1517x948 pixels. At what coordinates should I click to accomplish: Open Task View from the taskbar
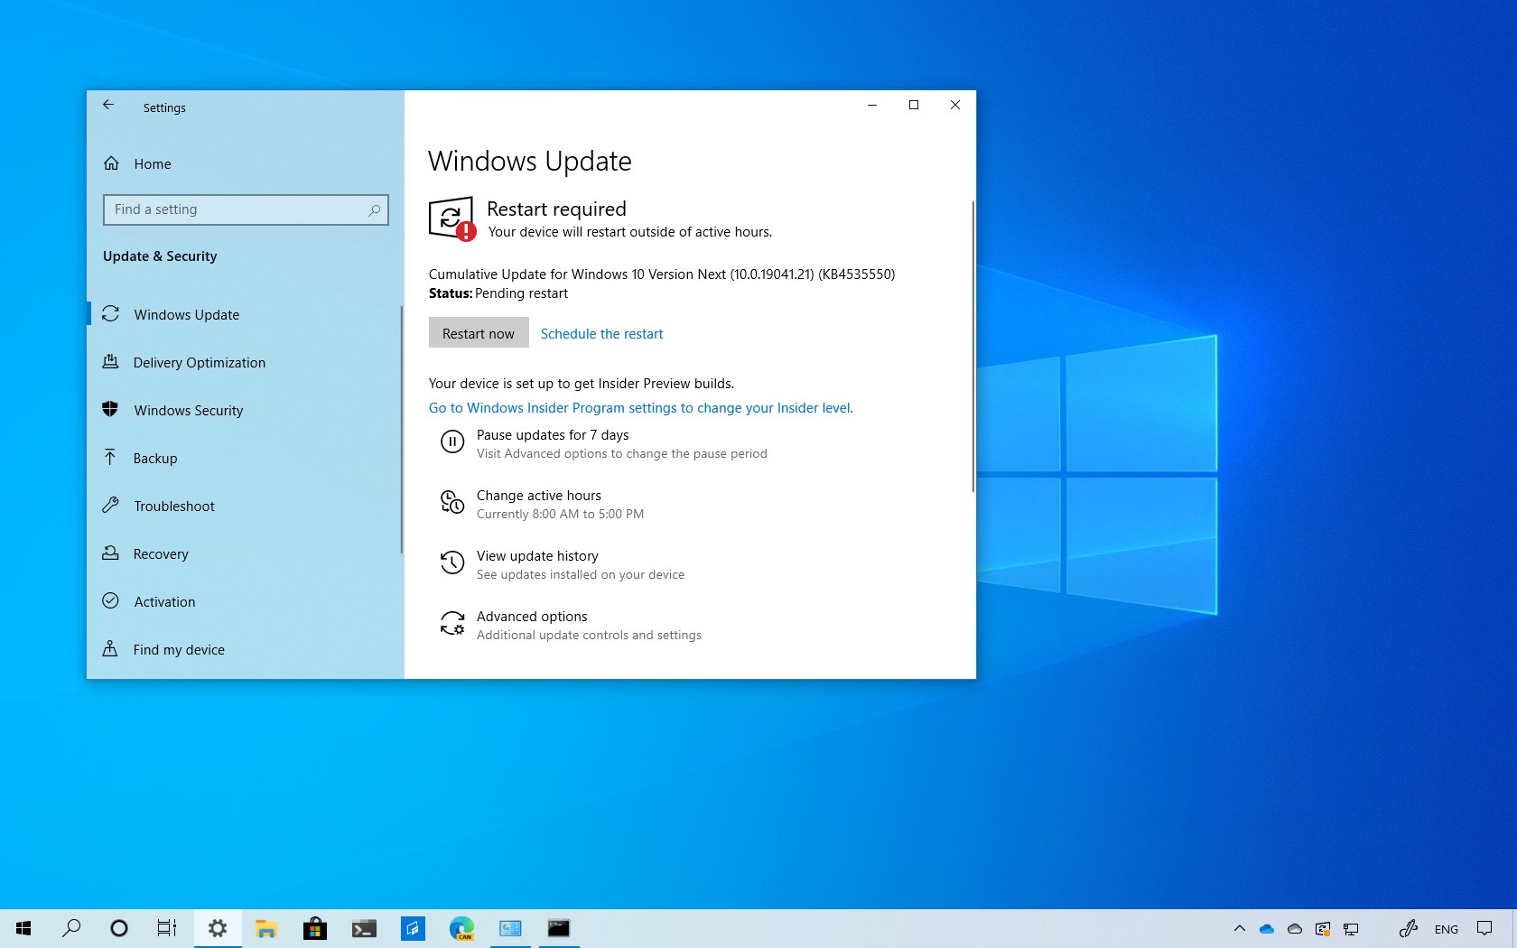166,928
